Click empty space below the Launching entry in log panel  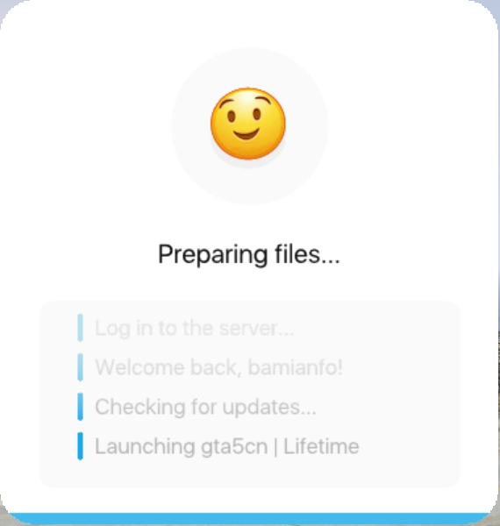pos(250,473)
